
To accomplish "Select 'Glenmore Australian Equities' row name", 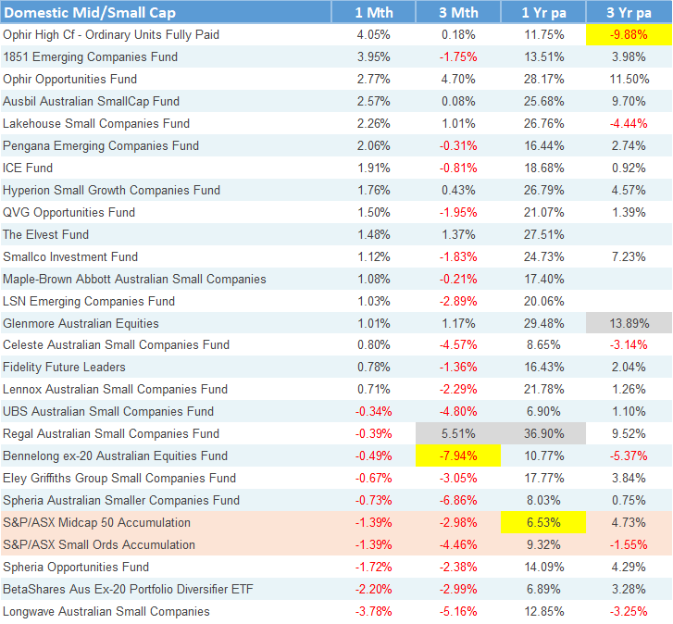I will coord(81,324).
